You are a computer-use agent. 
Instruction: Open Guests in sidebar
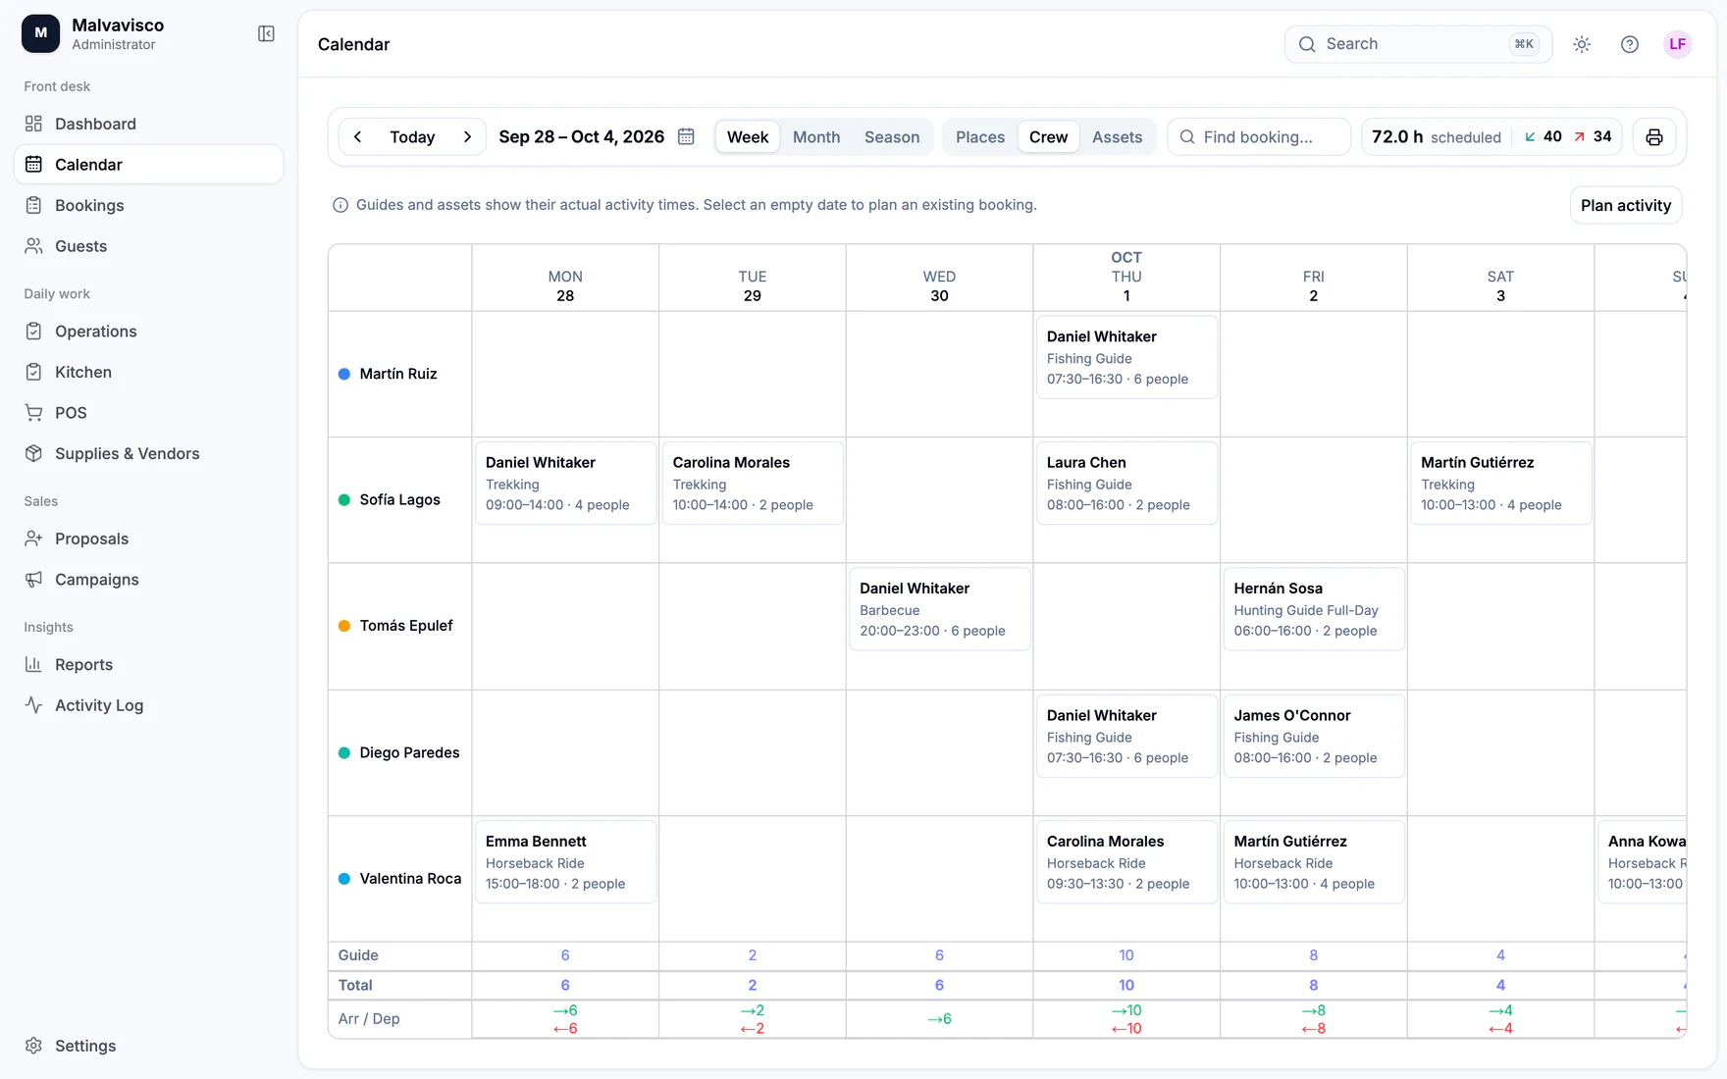pos(148,246)
